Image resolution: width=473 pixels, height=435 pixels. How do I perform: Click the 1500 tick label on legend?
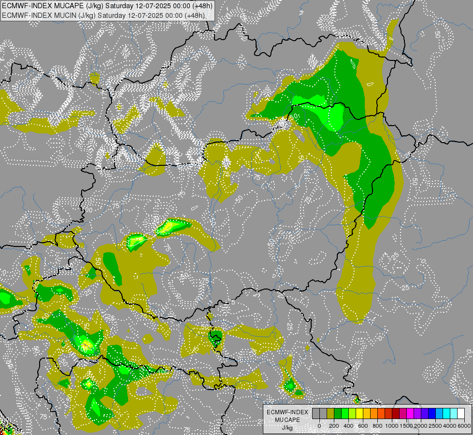407,426
